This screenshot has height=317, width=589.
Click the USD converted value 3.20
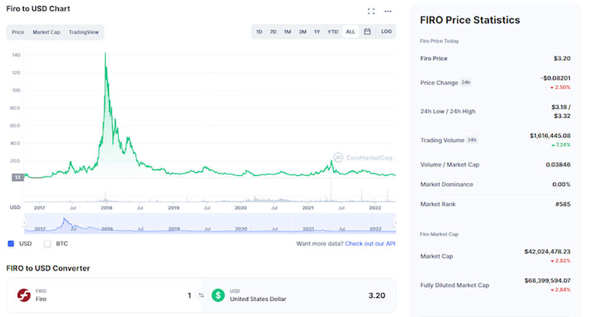click(377, 296)
